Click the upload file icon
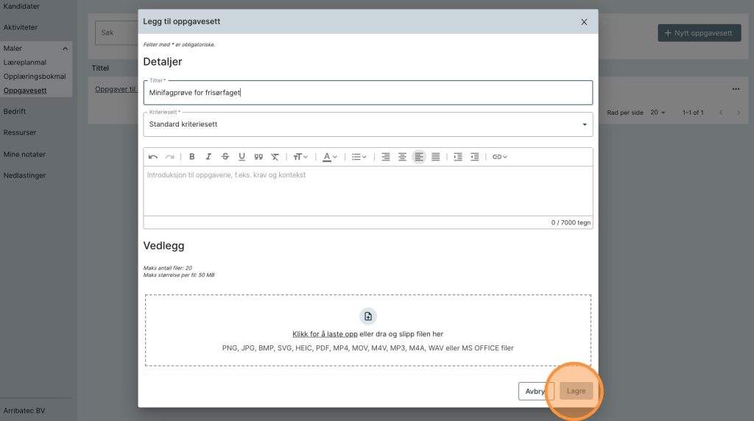 pos(368,316)
